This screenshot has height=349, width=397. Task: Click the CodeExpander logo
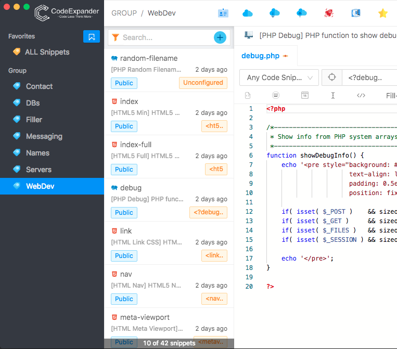[x=67, y=13]
